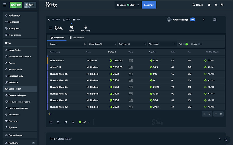Open poker settings gear
Image resolution: width=233 pixels, height=145 pixels.
click(x=215, y=19)
